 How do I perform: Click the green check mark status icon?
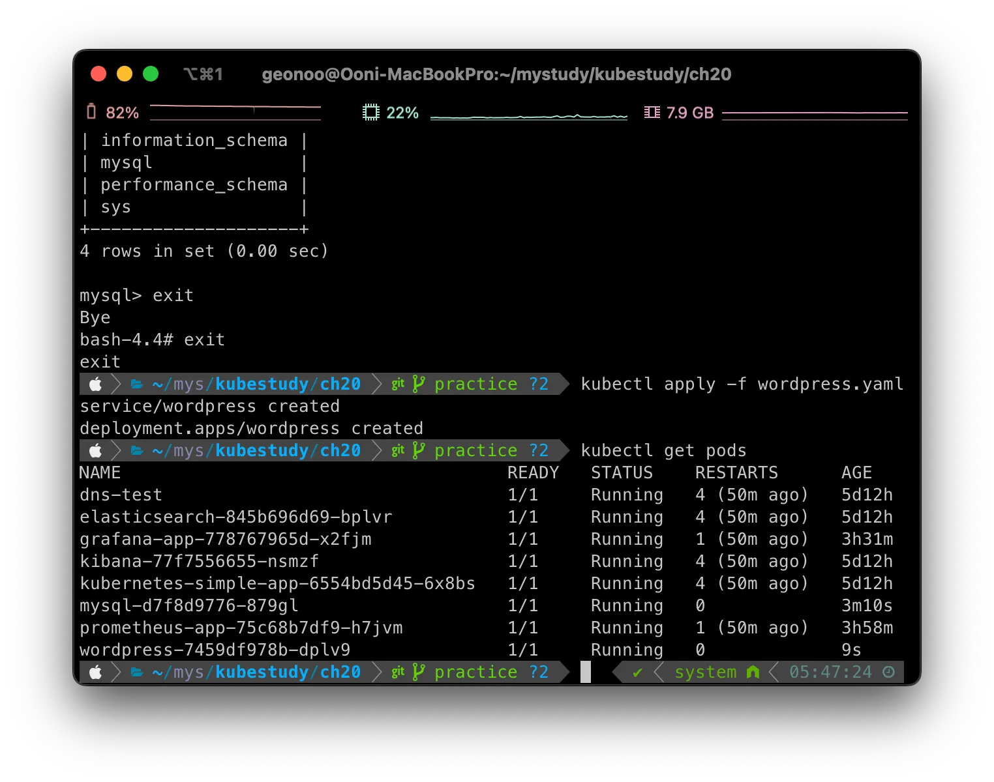tap(637, 673)
